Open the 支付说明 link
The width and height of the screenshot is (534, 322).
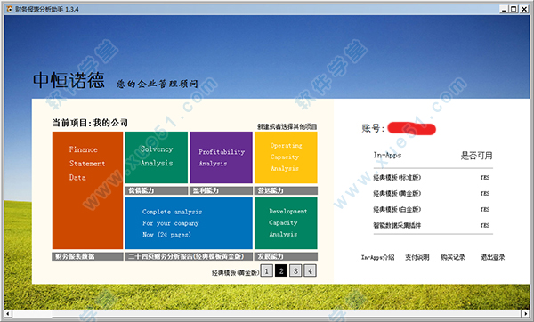[x=417, y=257]
